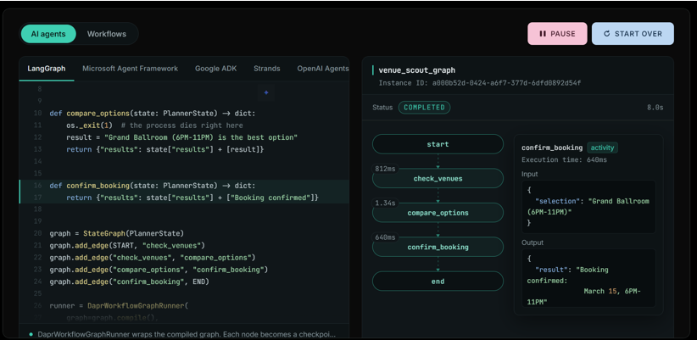Click the result = "Grand Ballroom" code line
This screenshot has height=340, width=697.
[x=181, y=137]
